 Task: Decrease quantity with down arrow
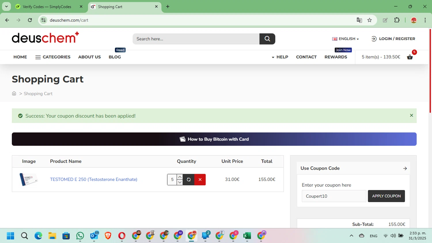point(180,182)
